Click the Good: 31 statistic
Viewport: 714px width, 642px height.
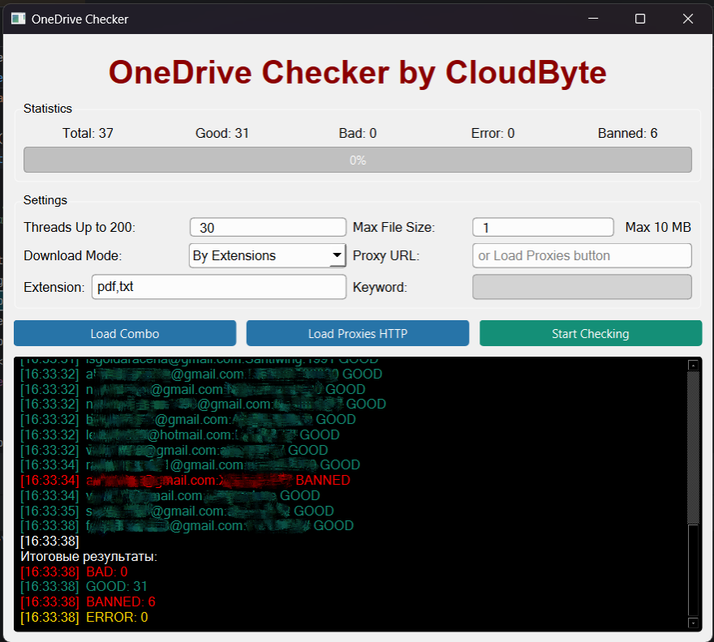pyautogui.click(x=222, y=133)
